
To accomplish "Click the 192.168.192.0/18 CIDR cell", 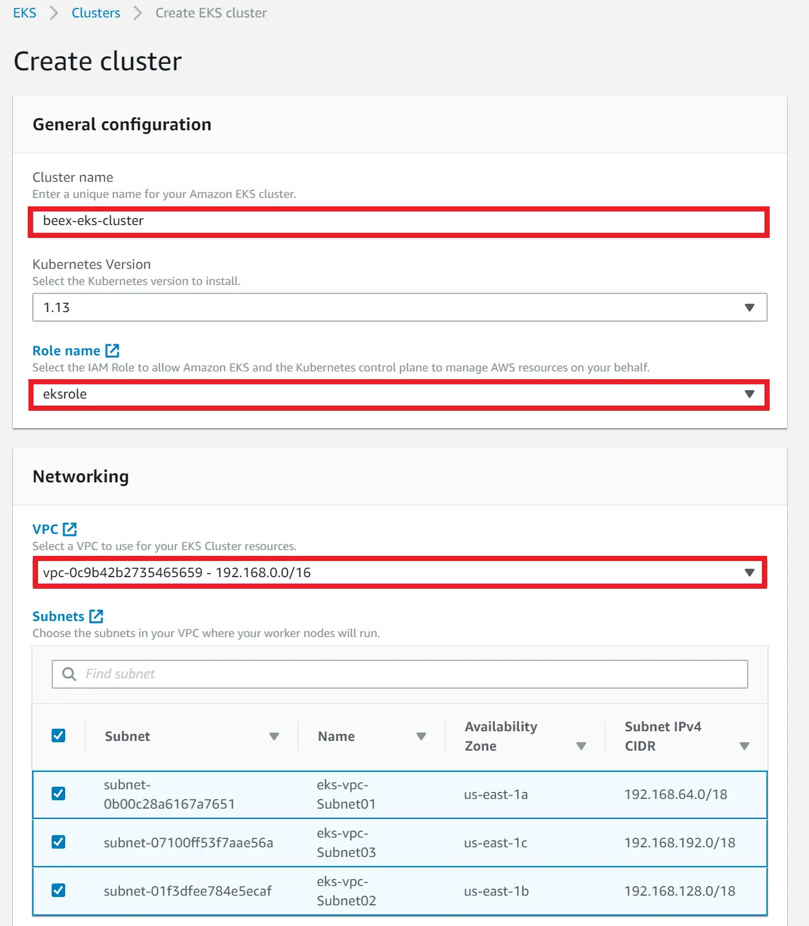I will pos(680,843).
